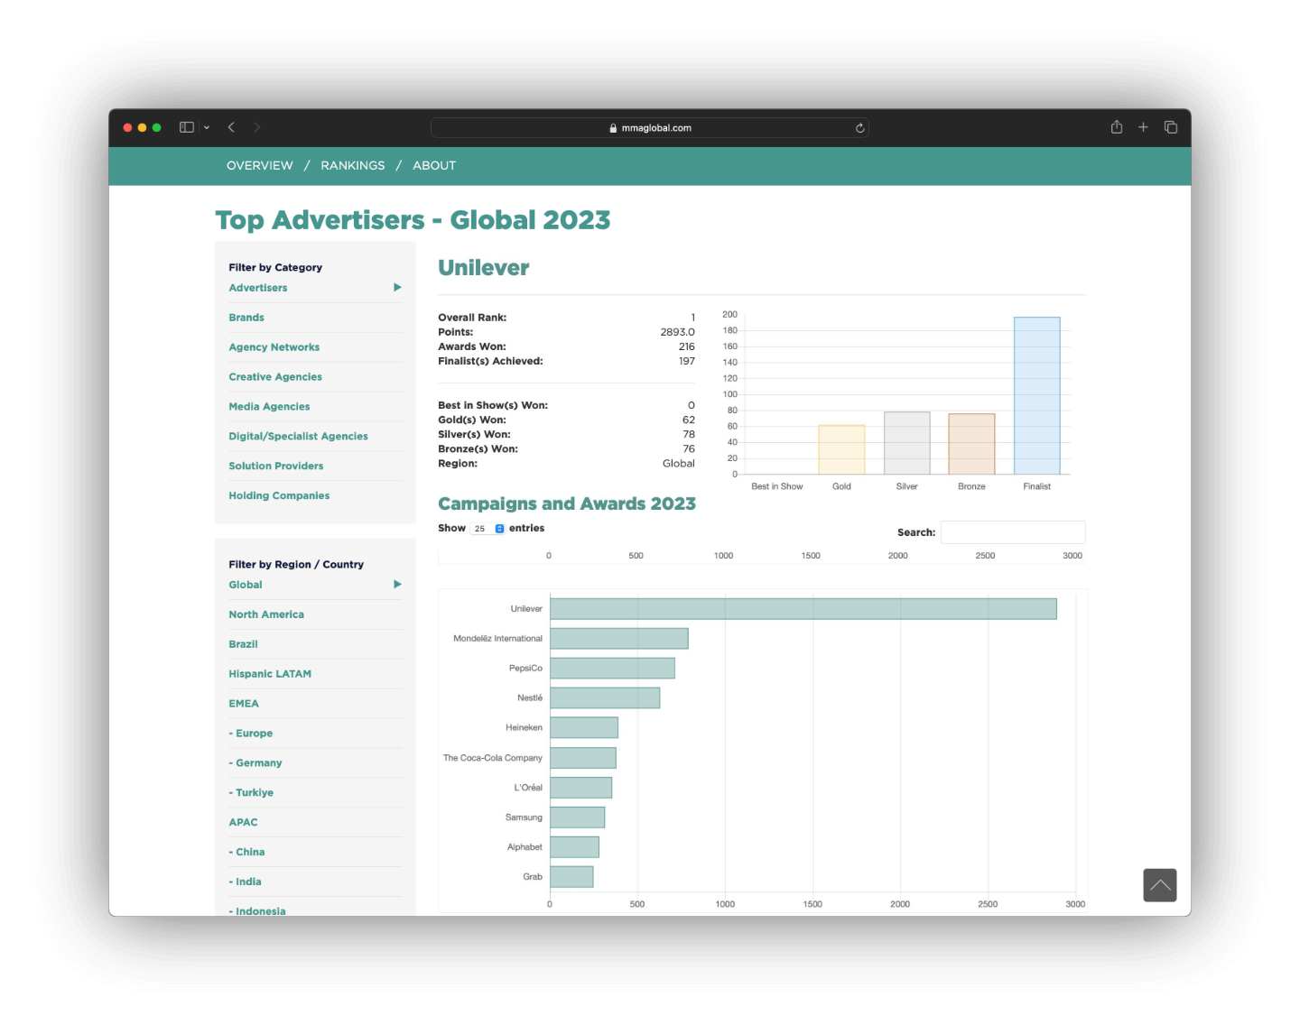Click the arrow next to Global region
The width and height of the screenshot is (1300, 1025).
[397, 585]
